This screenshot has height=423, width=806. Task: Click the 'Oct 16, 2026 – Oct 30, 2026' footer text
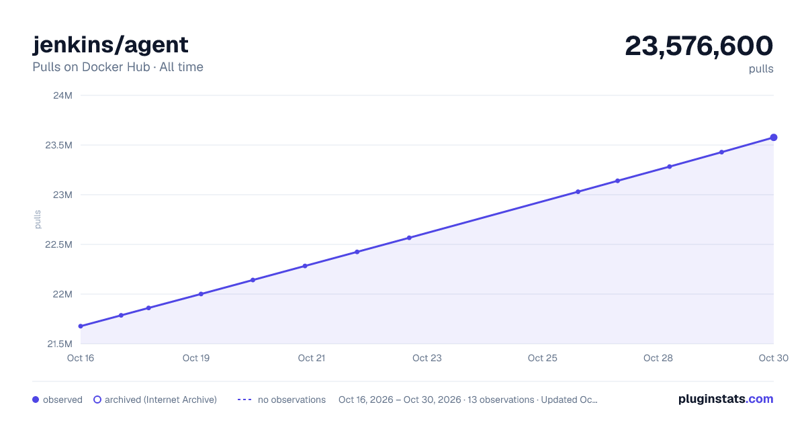coord(400,399)
